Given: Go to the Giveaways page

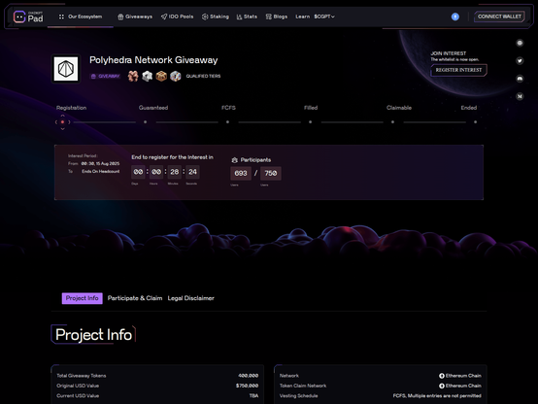Looking at the screenshot, I should click(x=135, y=17).
